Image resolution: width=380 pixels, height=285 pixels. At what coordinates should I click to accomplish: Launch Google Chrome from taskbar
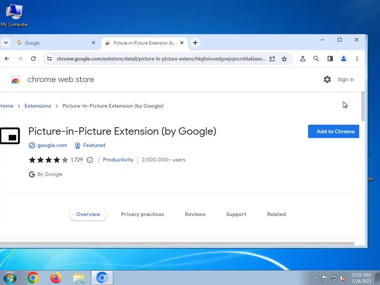33,278
